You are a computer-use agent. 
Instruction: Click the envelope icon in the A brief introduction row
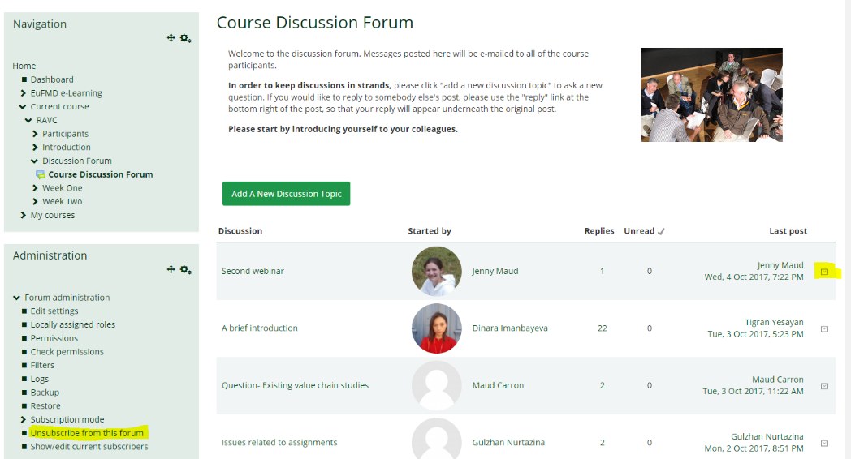click(x=824, y=329)
